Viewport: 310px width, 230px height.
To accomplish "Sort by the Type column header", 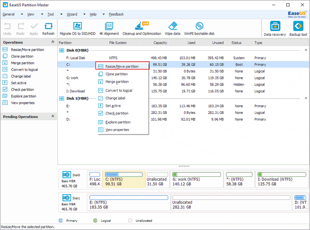I will pyautogui.click(x=281, y=42).
